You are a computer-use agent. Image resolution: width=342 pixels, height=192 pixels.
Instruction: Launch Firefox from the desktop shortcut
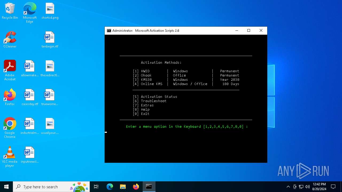pos(10,97)
